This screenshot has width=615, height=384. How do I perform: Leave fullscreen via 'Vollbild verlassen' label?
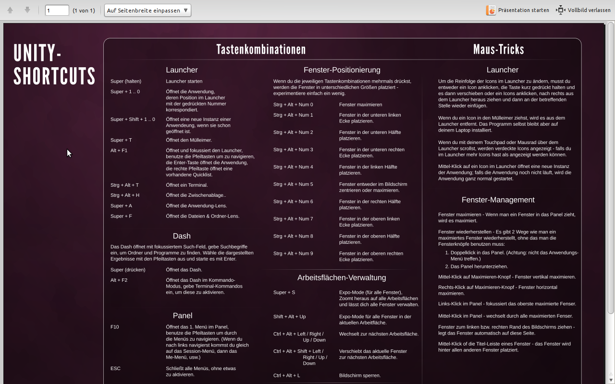(x=589, y=10)
